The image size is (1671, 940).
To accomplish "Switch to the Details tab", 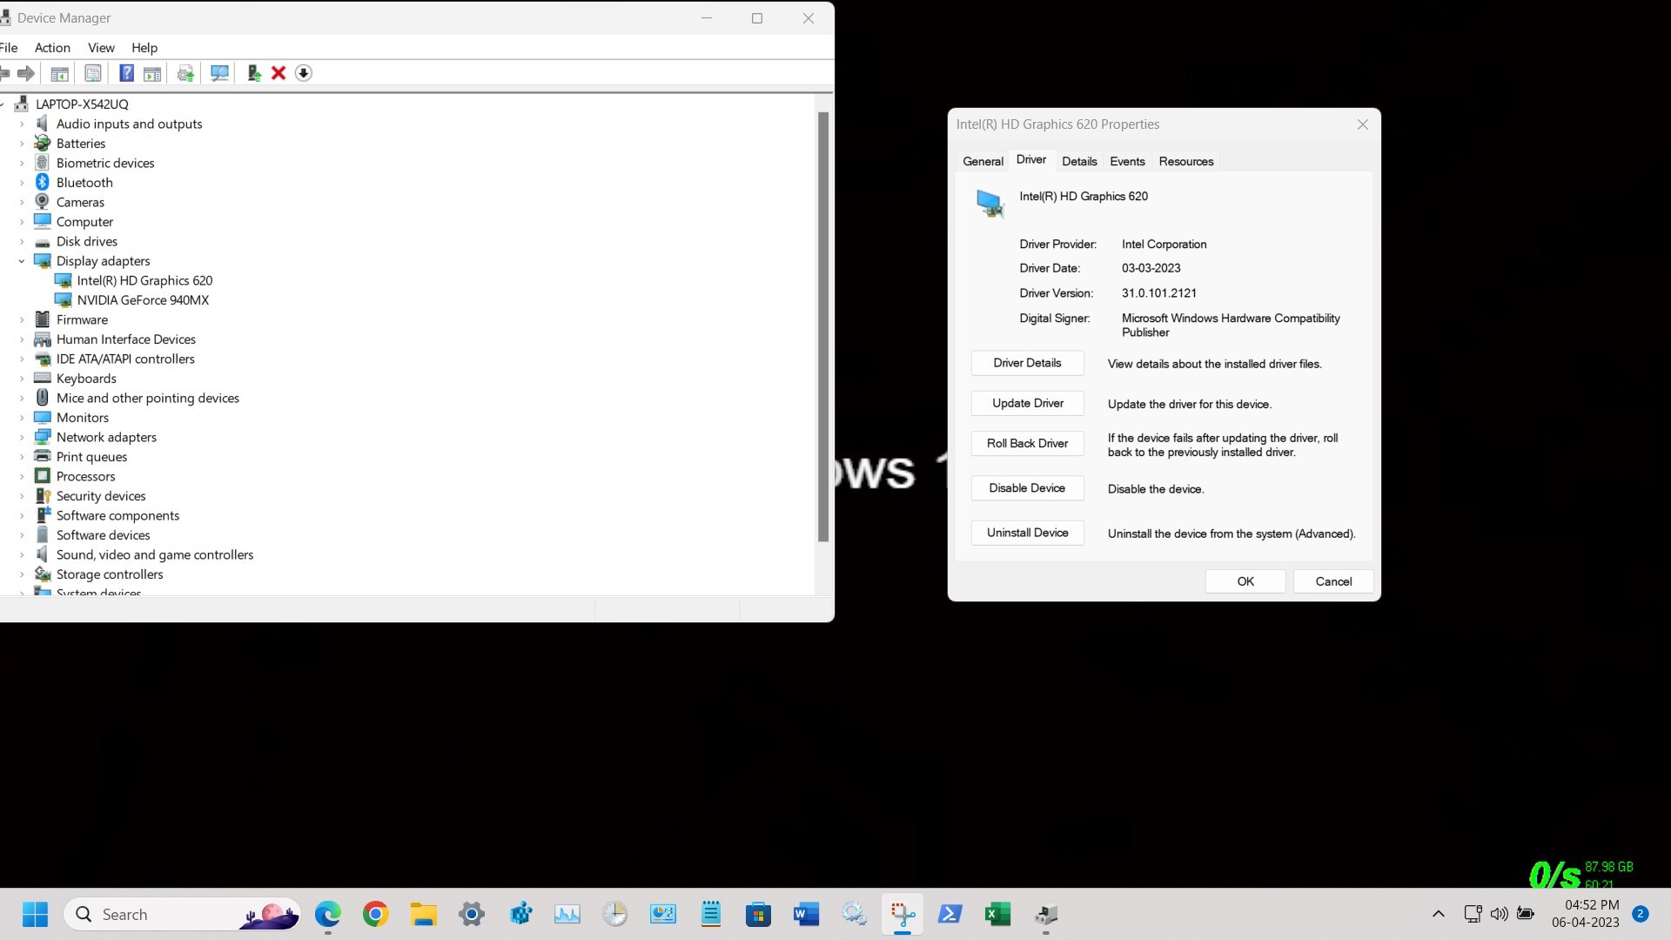I will click(1079, 162).
